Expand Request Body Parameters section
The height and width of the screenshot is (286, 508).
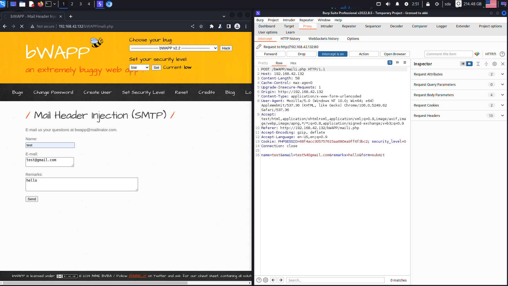point(502,95)
